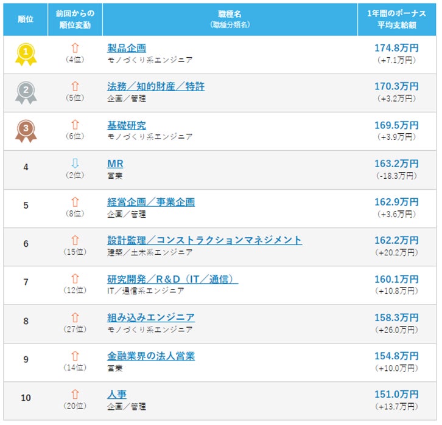442x425 pixels.
Task: Open the 研究開発/R&D（IT/通信） link
Action: [x=172, y=278]
